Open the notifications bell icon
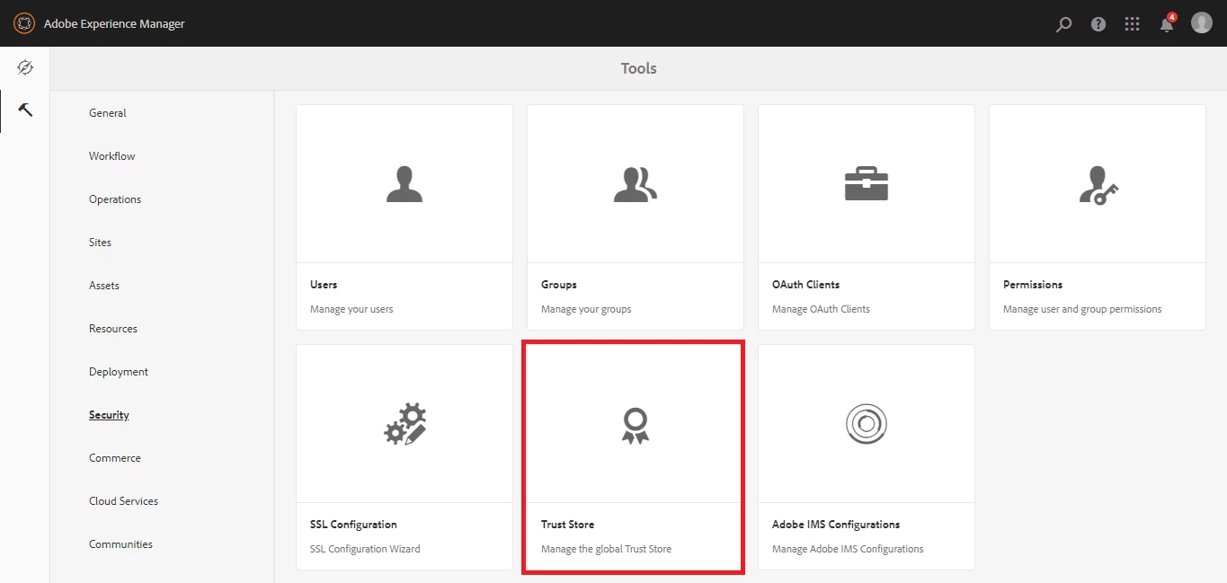Screen dimensions: 1227x583 click(x=1167, y=23)
